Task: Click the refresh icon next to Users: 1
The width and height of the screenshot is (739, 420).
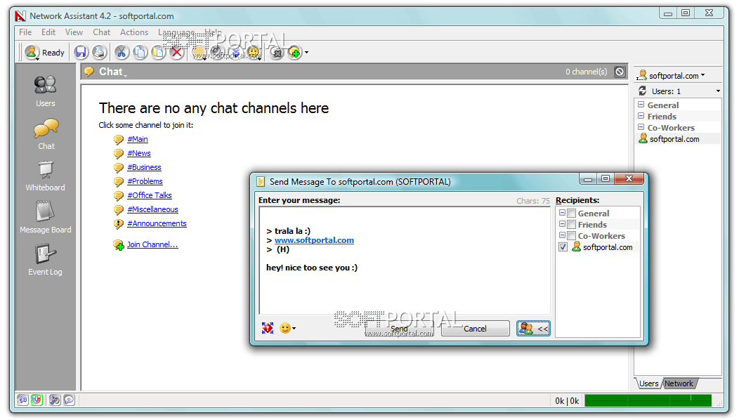Action: coord(642,91)
